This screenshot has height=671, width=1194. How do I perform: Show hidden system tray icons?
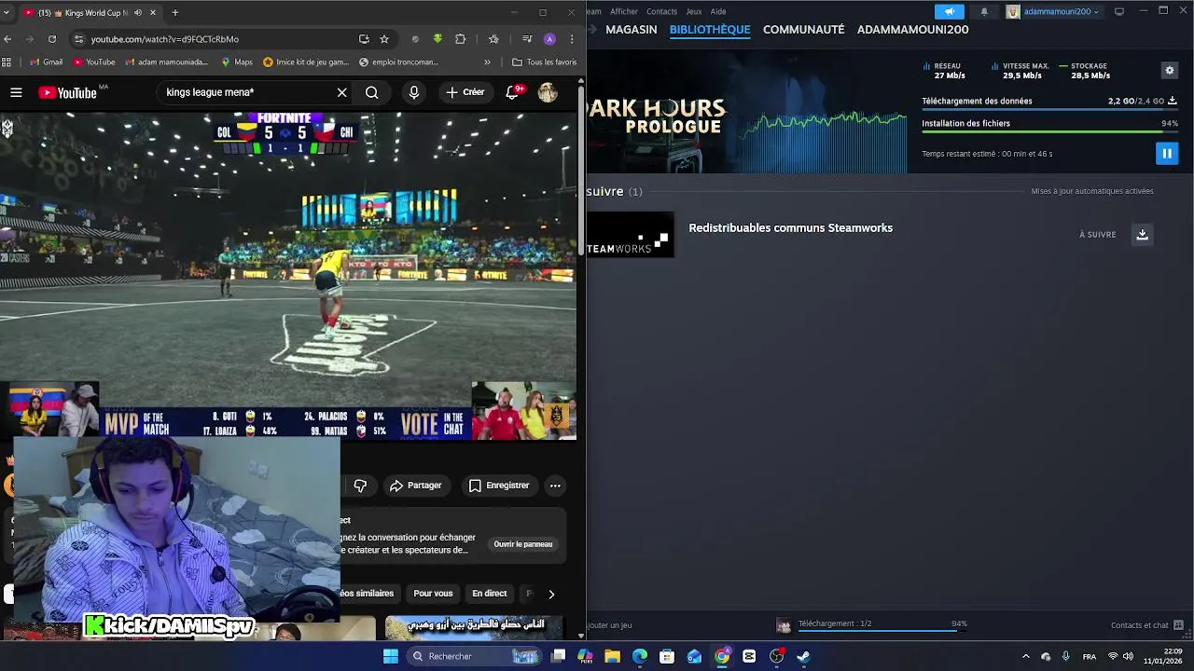pos(1026,656)
